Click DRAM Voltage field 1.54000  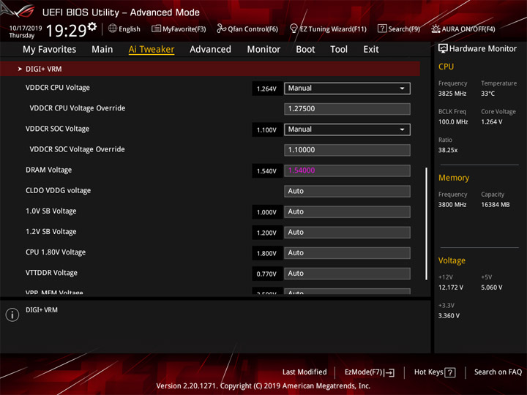coord(347,170)
